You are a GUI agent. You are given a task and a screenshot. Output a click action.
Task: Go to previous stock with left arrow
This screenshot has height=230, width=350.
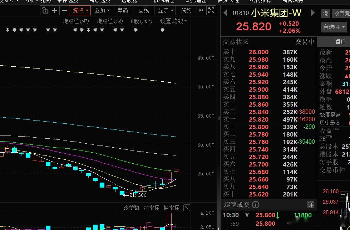[x=226, y=13]
